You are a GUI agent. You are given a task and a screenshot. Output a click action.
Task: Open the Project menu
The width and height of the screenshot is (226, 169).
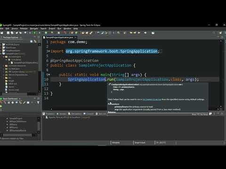(x=52, y=29)
